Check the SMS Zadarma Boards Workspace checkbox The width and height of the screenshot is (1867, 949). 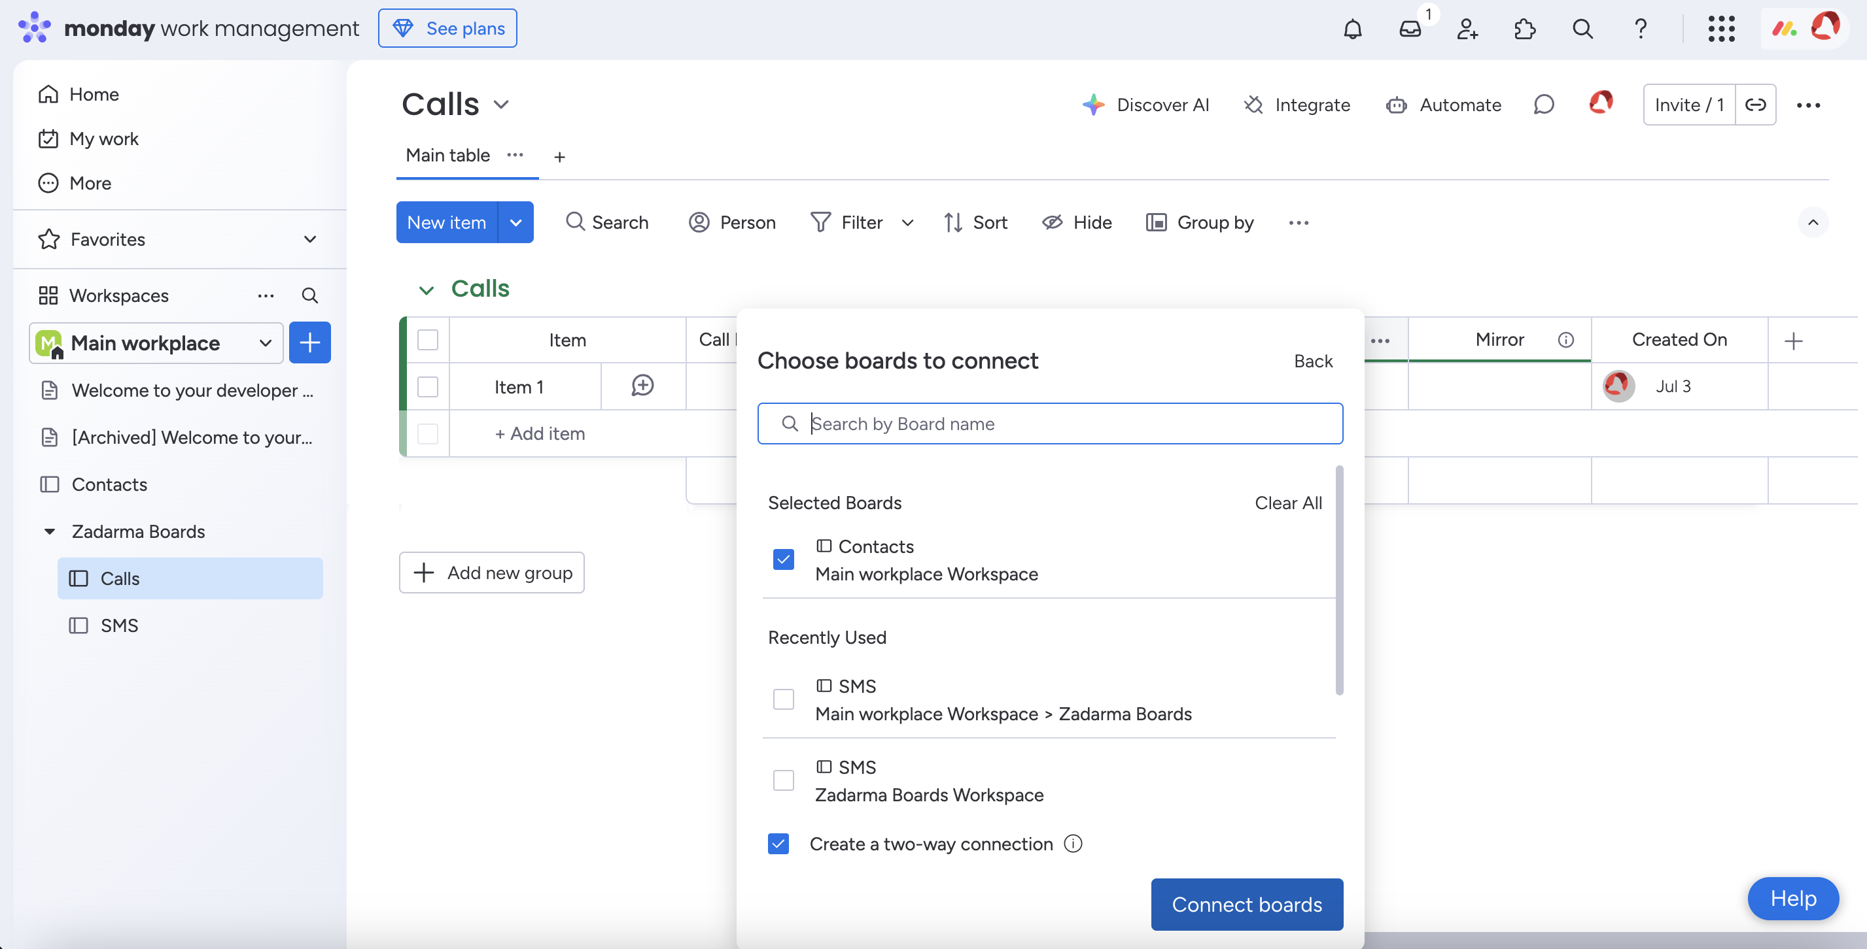[784, 780]
